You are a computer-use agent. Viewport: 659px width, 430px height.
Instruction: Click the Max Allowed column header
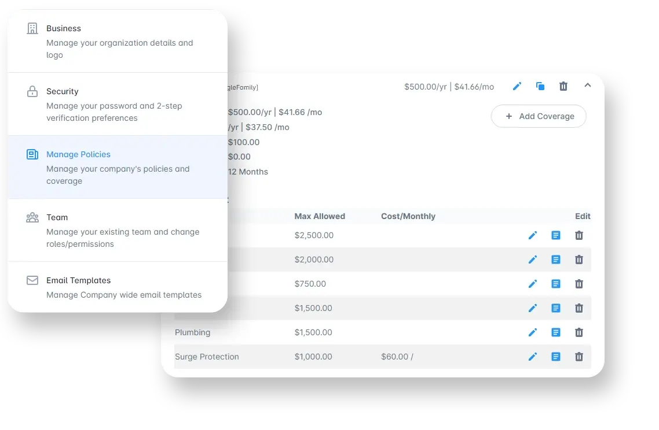(320, 216)
